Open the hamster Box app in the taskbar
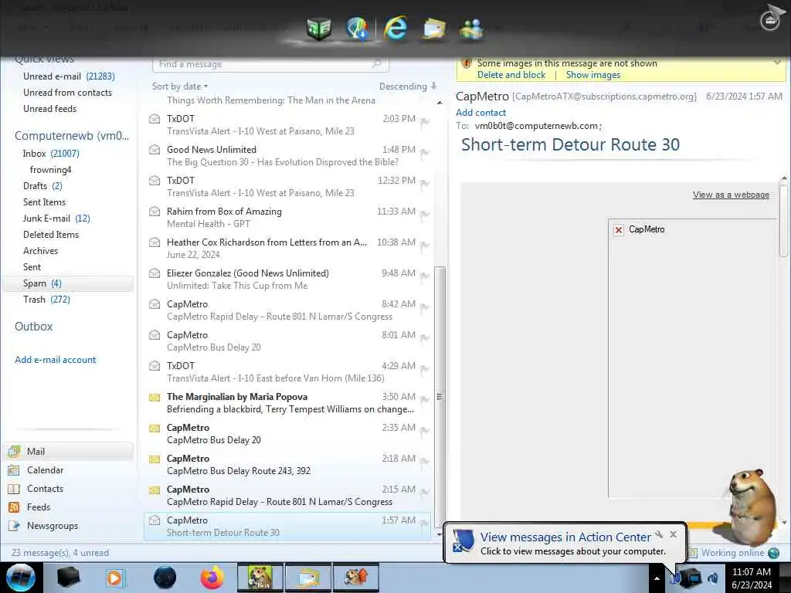 click(x=260, y=578)
